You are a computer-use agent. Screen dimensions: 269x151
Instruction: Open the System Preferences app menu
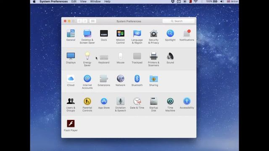[x=53, y=2]
